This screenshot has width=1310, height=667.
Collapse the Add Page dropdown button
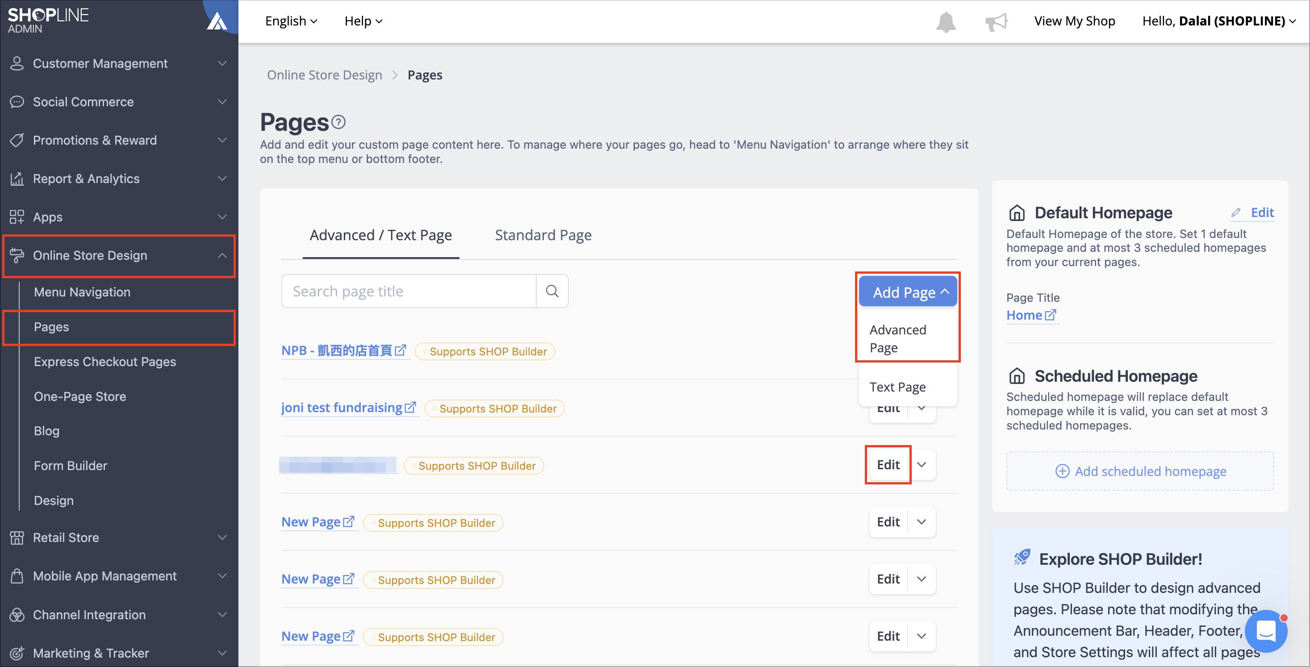[x=908, y=292]
